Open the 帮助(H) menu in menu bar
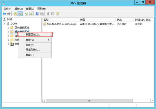The height and width of the screenshot is (109, 156). 41,9
